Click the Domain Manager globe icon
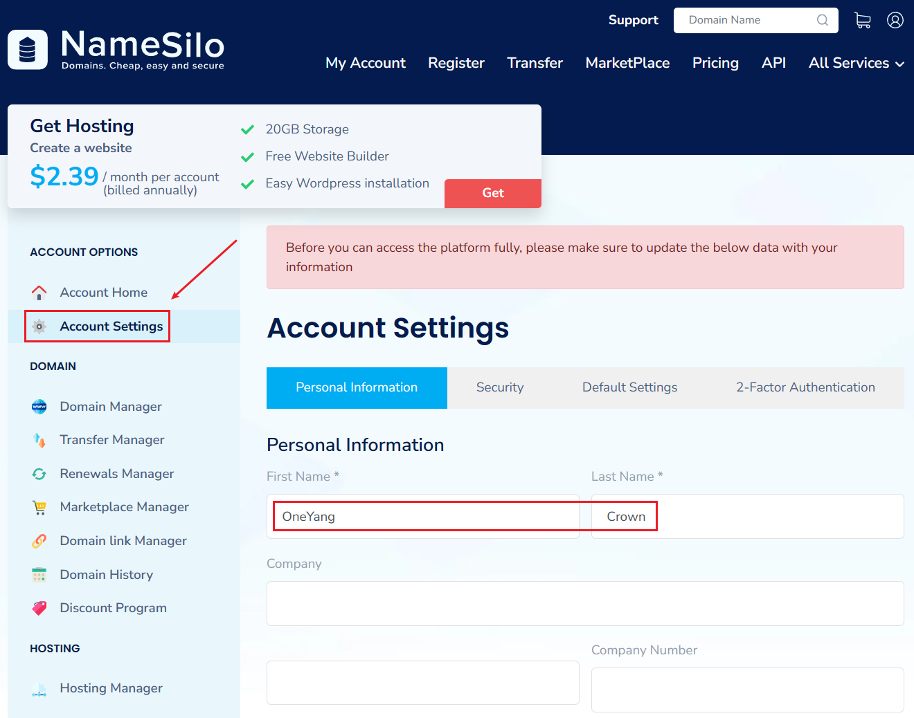The image size is (914, 718). point(39,407)
